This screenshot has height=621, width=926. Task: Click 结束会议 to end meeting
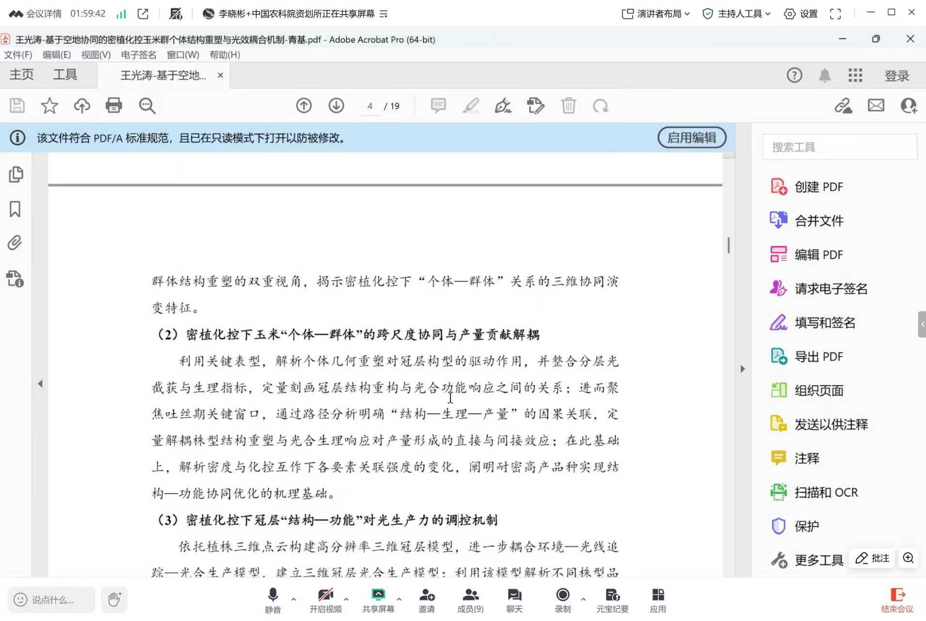pos(896,600)
